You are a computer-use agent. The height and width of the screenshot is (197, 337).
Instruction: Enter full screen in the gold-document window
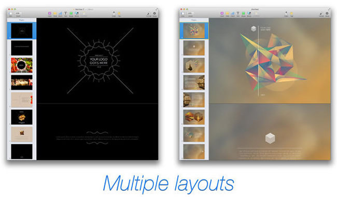pyautogui.click(x=329, y=9)
